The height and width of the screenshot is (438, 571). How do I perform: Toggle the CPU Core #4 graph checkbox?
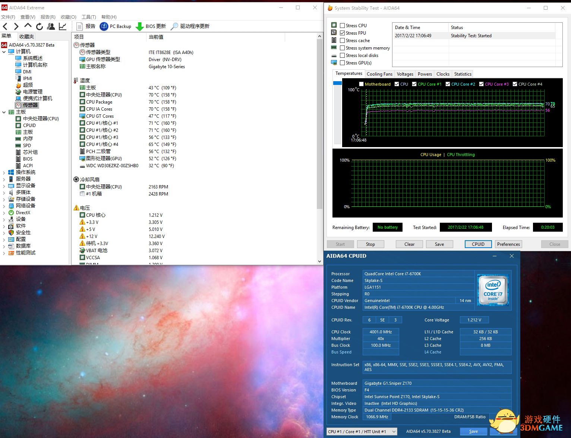click(x=515, y=84)
